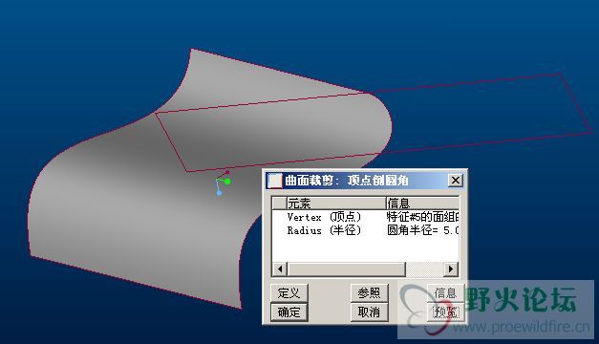Click the 圆角半径= 5.0 info cell
This screenshot has width=599, height=344.
click(422, 230)
